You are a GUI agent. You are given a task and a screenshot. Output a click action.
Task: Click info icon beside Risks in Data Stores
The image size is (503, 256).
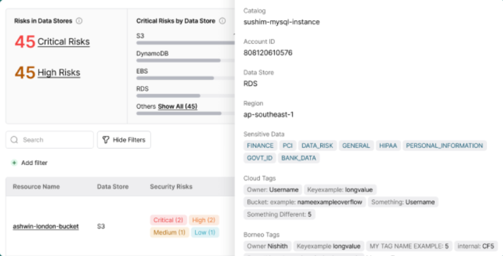coord(79,21)
